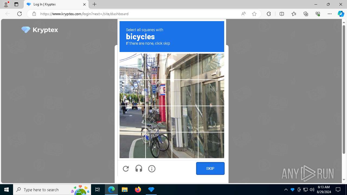Click the Kryptex diamond tray icon
Screen dimensions: 347x195
pyautogui.click(x=293, y=190)
